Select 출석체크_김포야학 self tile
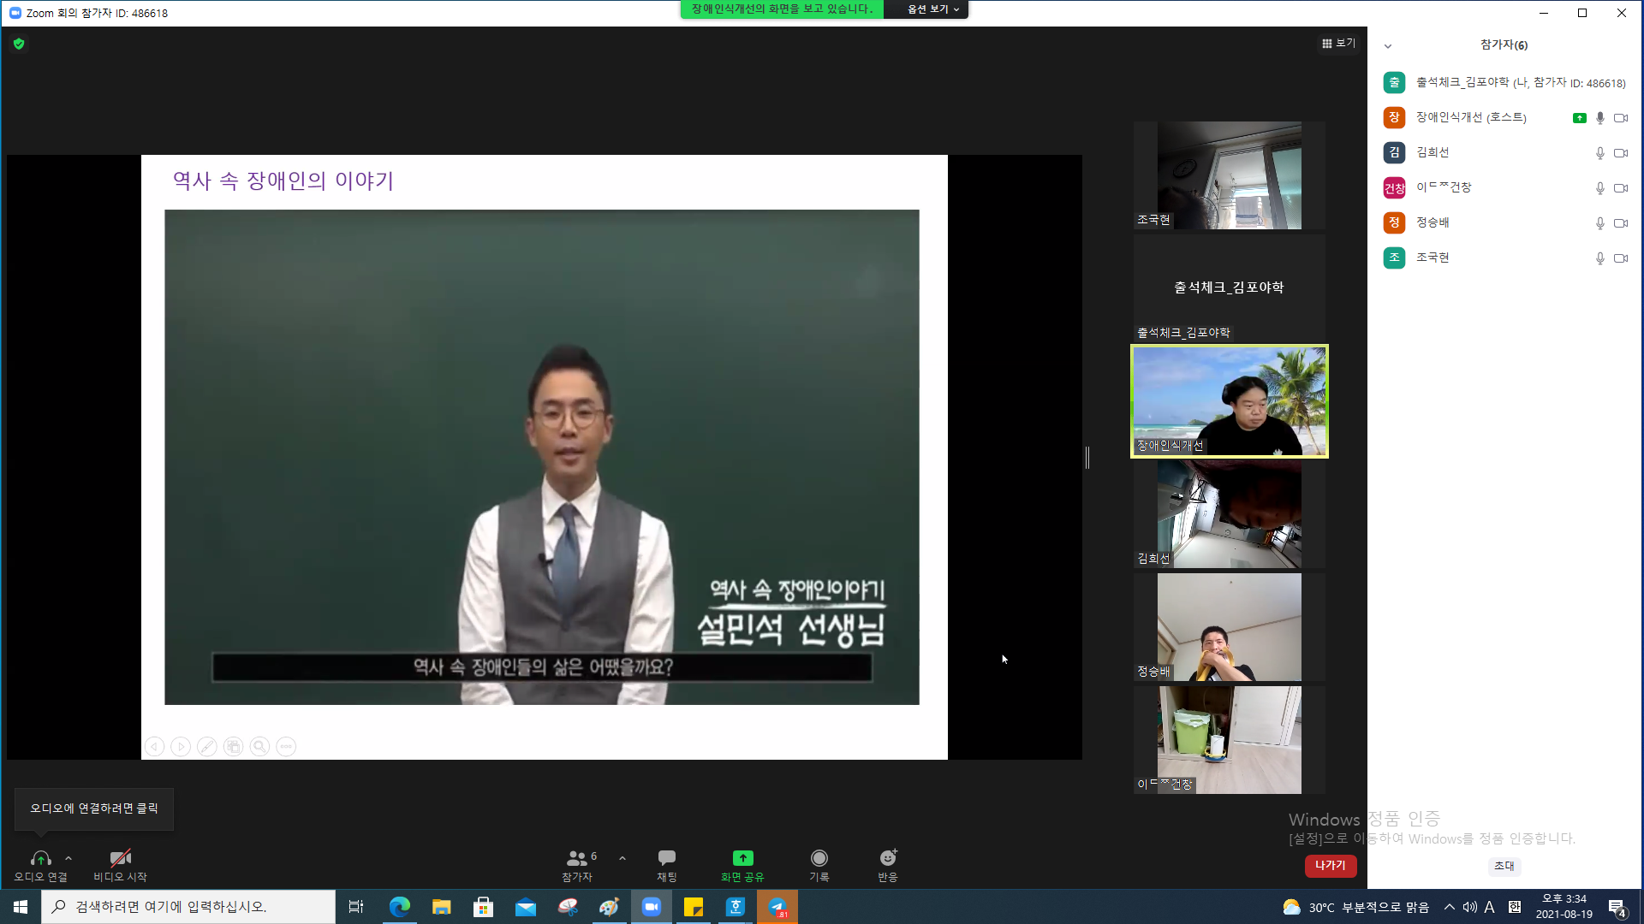This screenshot has height=924, width=1644. click(x=1229, y=288)
